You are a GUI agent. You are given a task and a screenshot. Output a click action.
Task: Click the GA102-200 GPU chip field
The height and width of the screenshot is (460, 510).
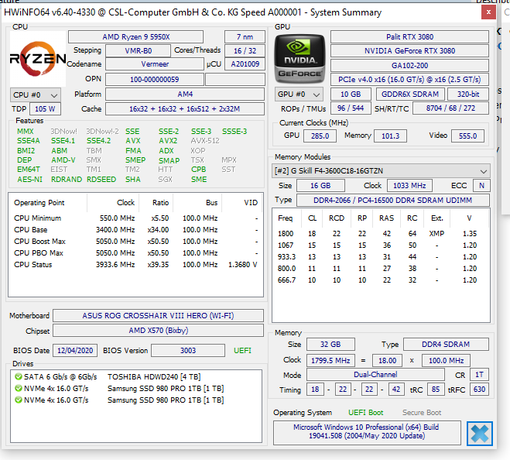[x=409, y=65]
